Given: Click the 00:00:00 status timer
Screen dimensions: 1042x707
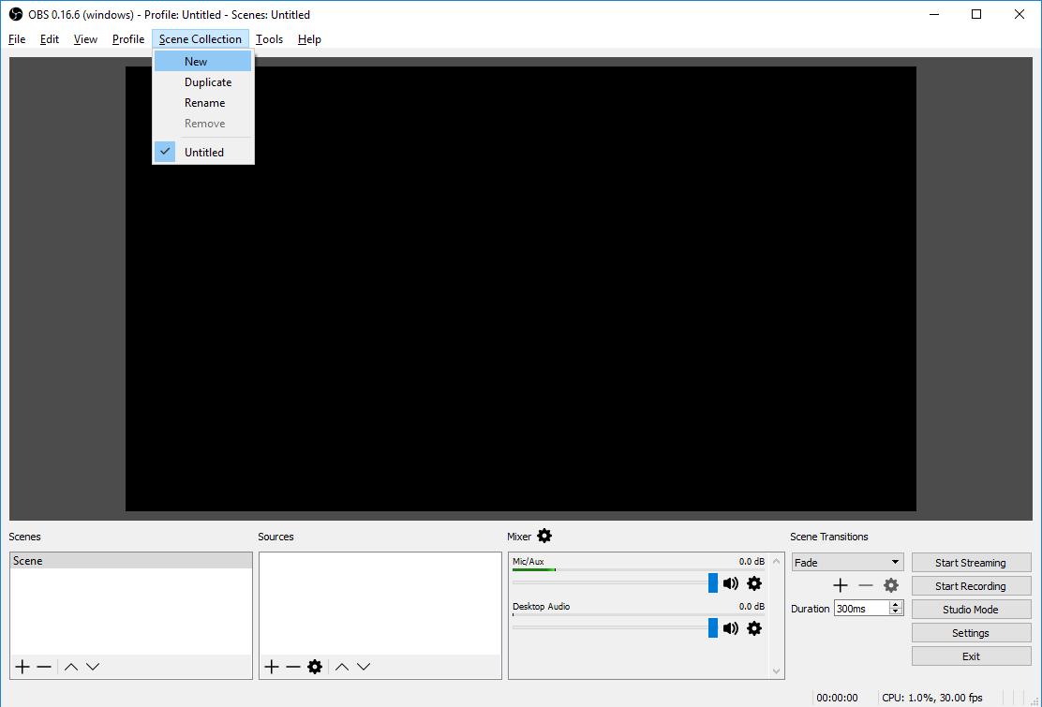Looking at the screenshot, I should pos(837,698).
